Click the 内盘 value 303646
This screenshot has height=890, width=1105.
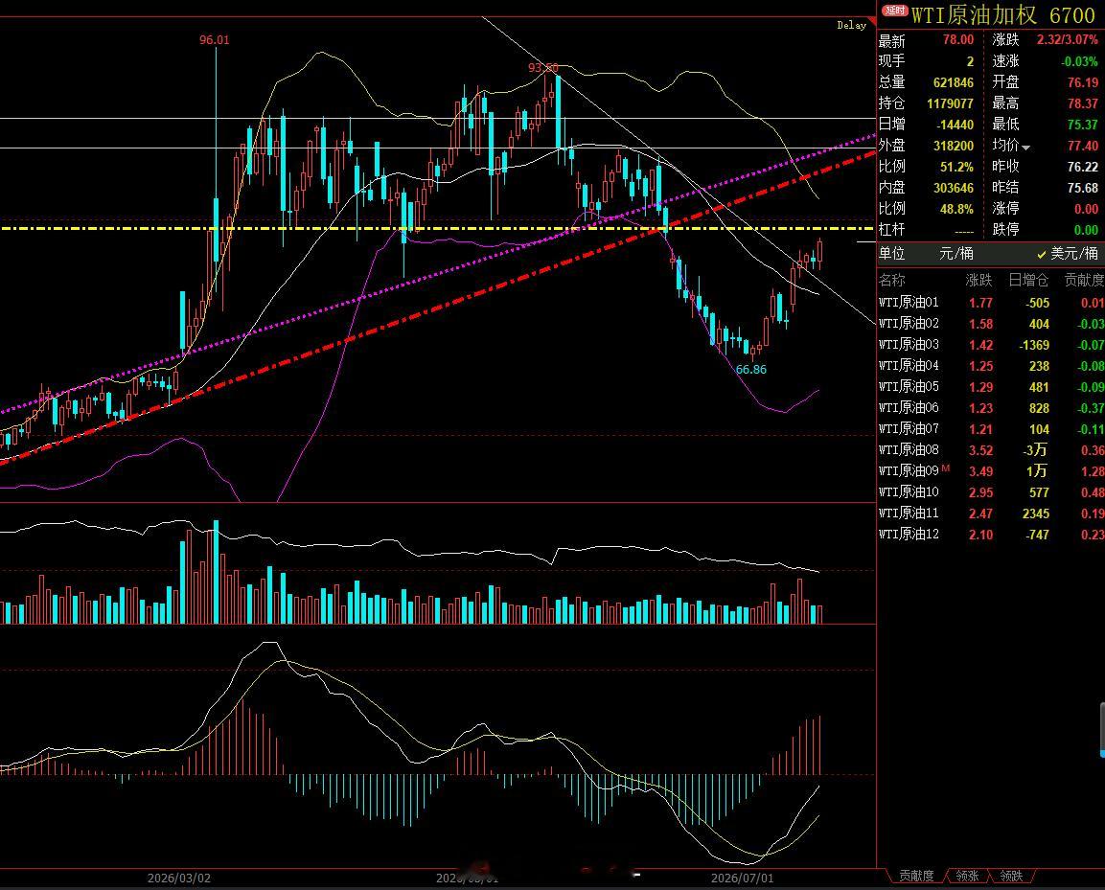coord(954,188)
